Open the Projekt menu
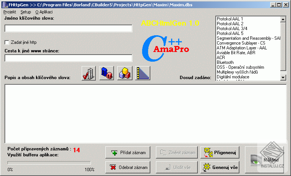The image size is (291, 176). [x=10, y=12]
